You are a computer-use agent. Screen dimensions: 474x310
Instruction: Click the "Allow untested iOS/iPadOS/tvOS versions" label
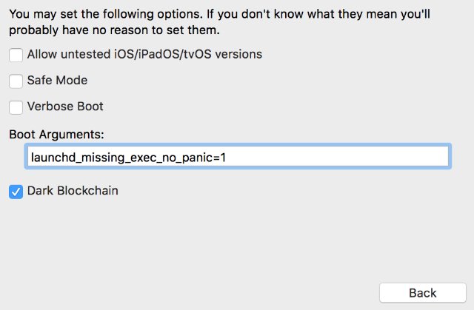[x=144, y=54]
